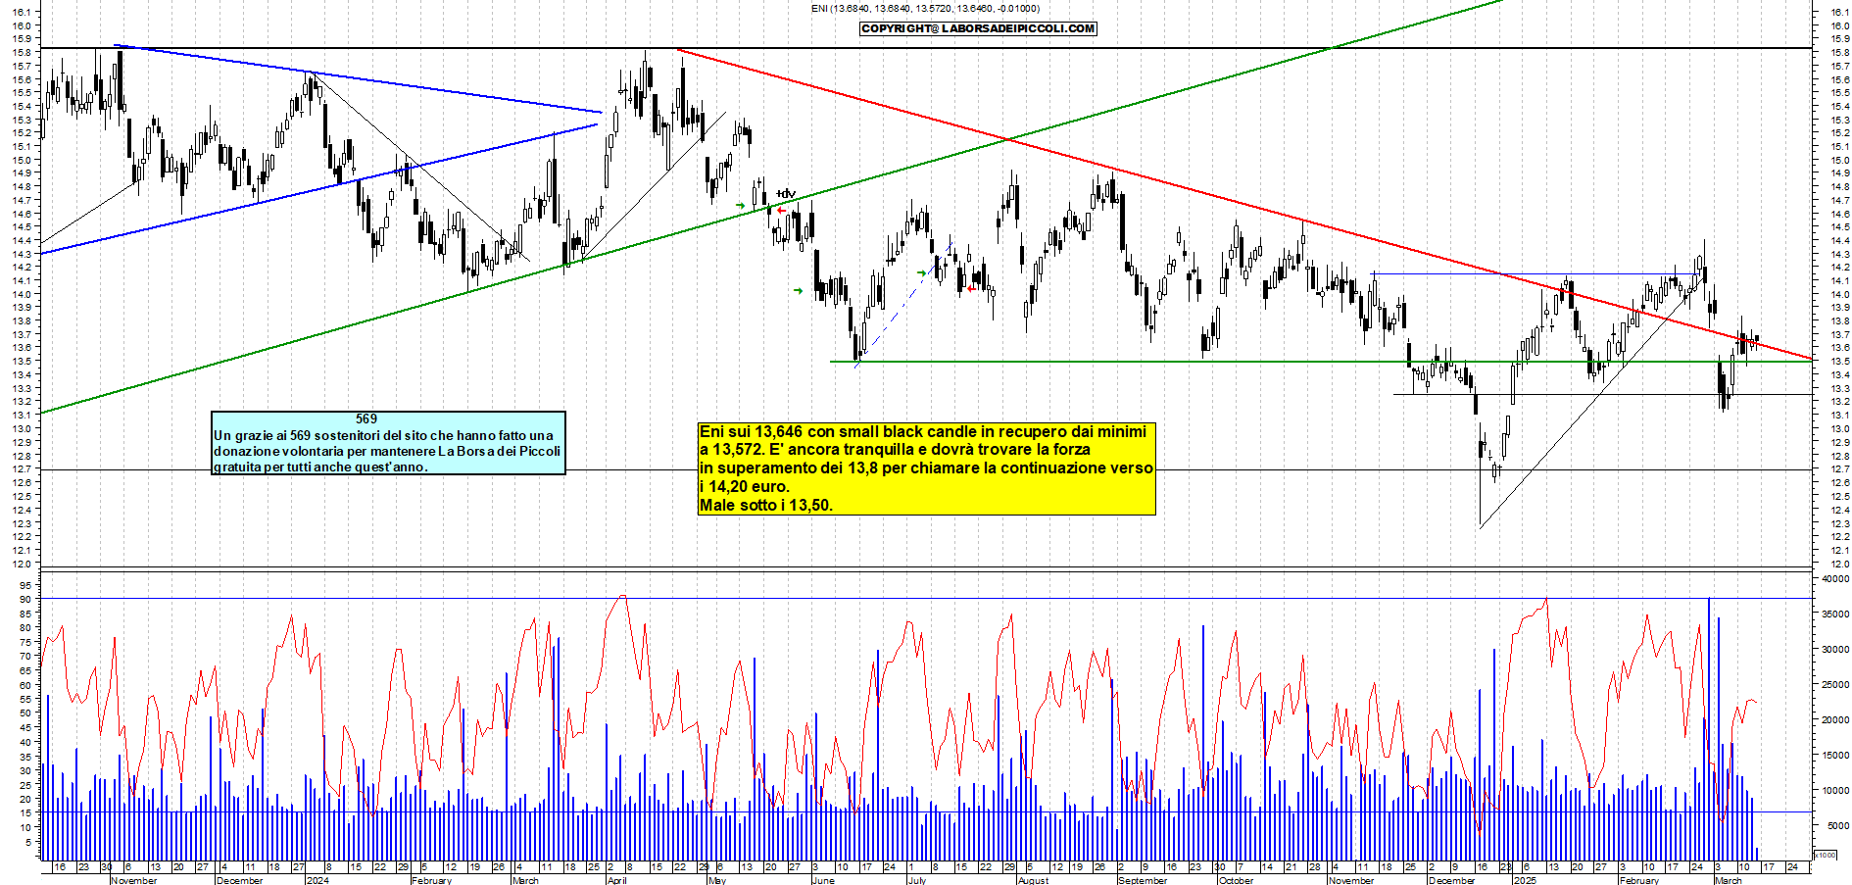Click the line 'Un grazie ai 569 sostenitori del sito'
The width and height of the screenshot is (1852, 885).
pos(383,435)
